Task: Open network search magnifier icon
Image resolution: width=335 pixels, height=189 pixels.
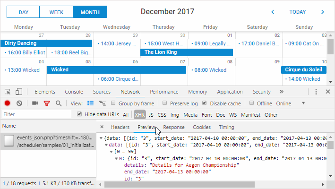Action: point(59,103)
